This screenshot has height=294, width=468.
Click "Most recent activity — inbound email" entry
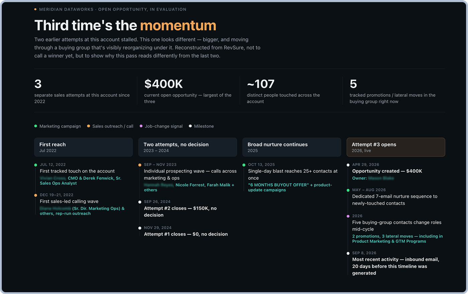396,266
